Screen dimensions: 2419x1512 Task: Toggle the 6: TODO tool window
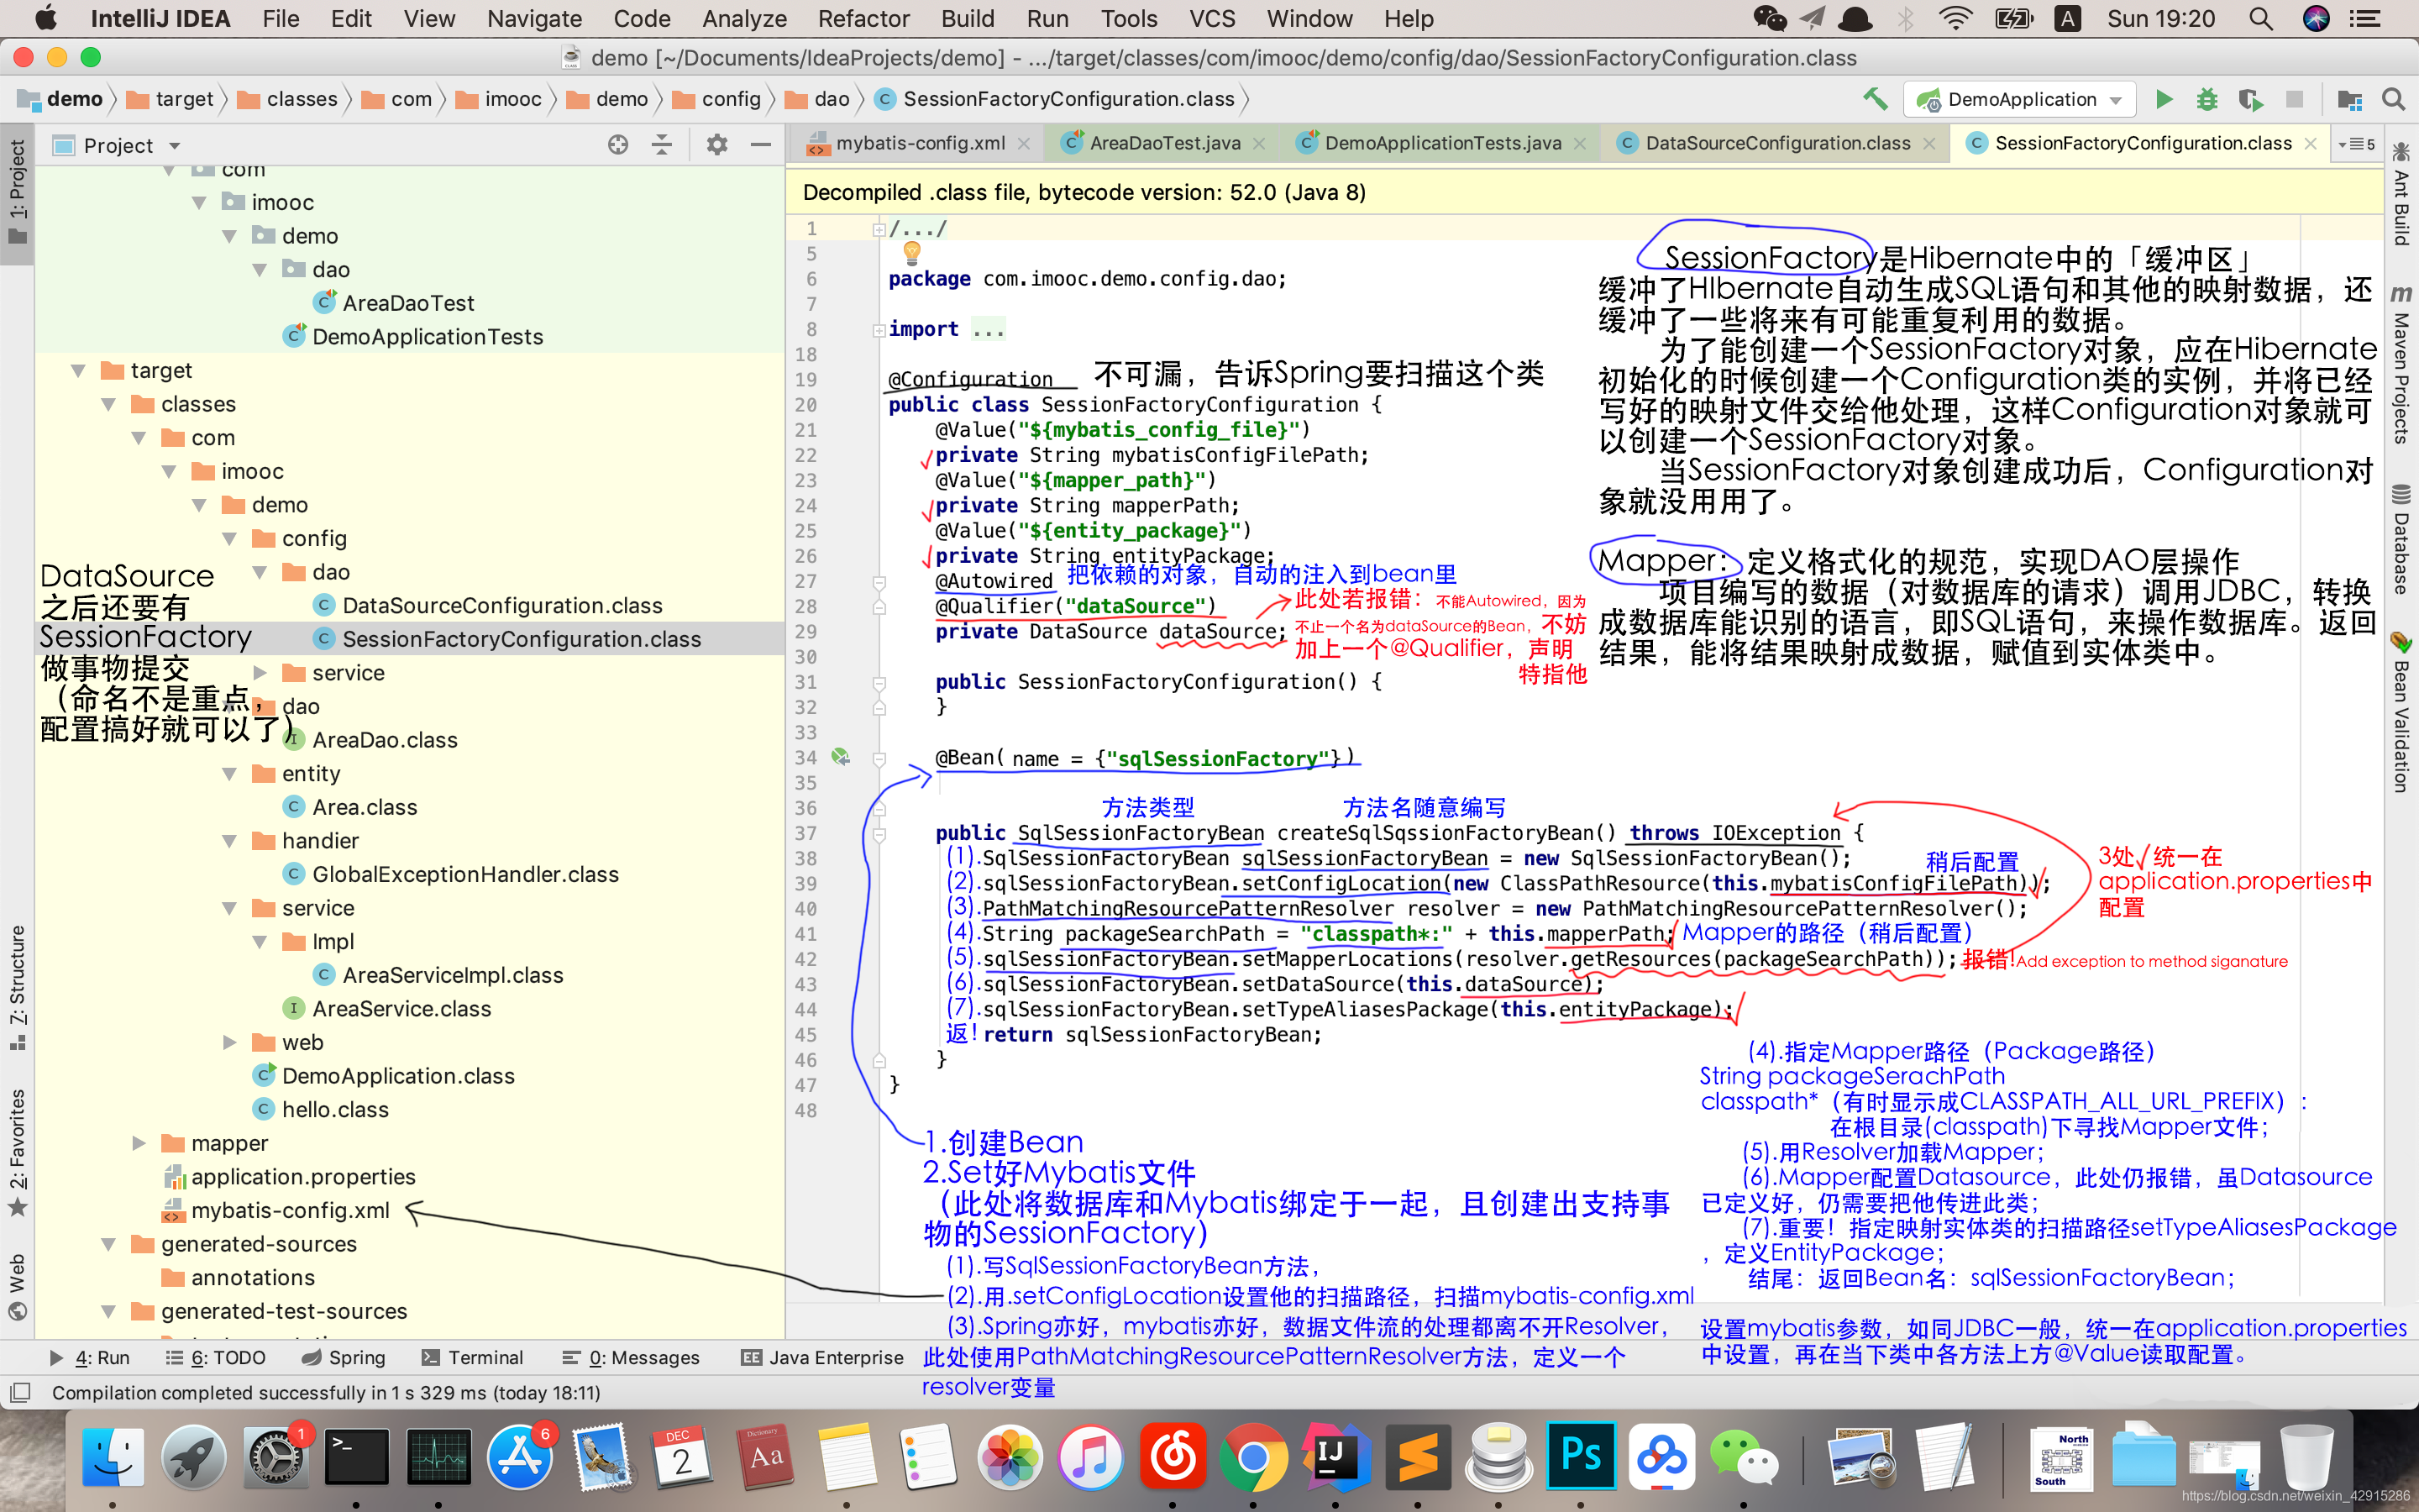click(x=217, y=1357)
